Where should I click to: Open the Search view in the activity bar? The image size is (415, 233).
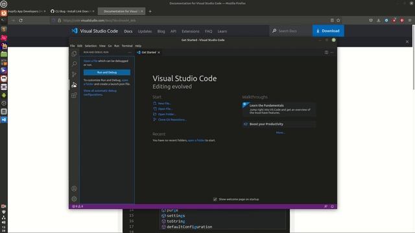74,64
